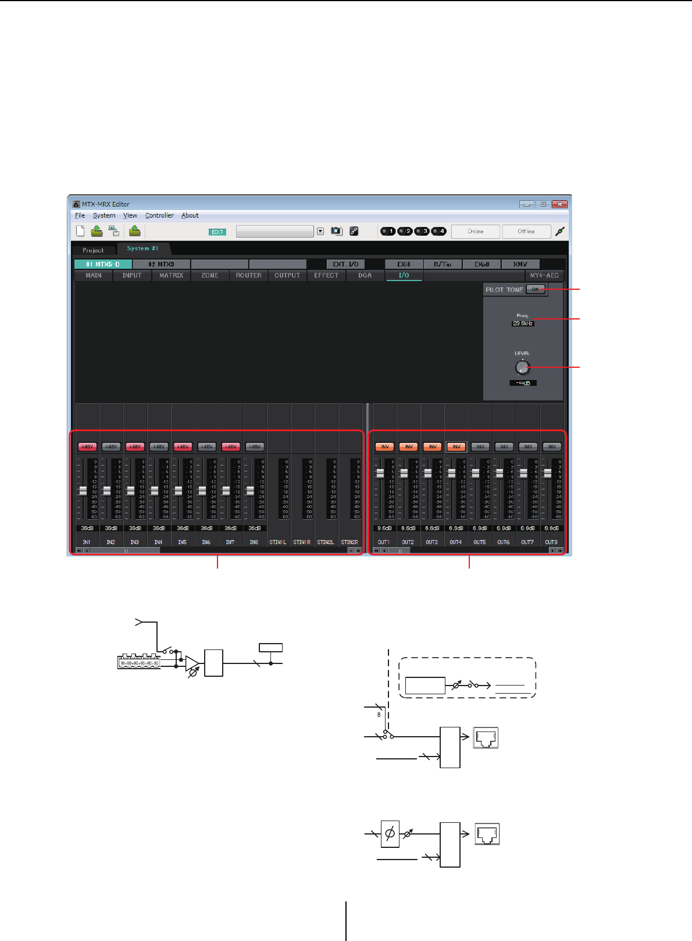692x941 pixels.
Task: Switch to the System #1 tab
Action: (143, 248)
